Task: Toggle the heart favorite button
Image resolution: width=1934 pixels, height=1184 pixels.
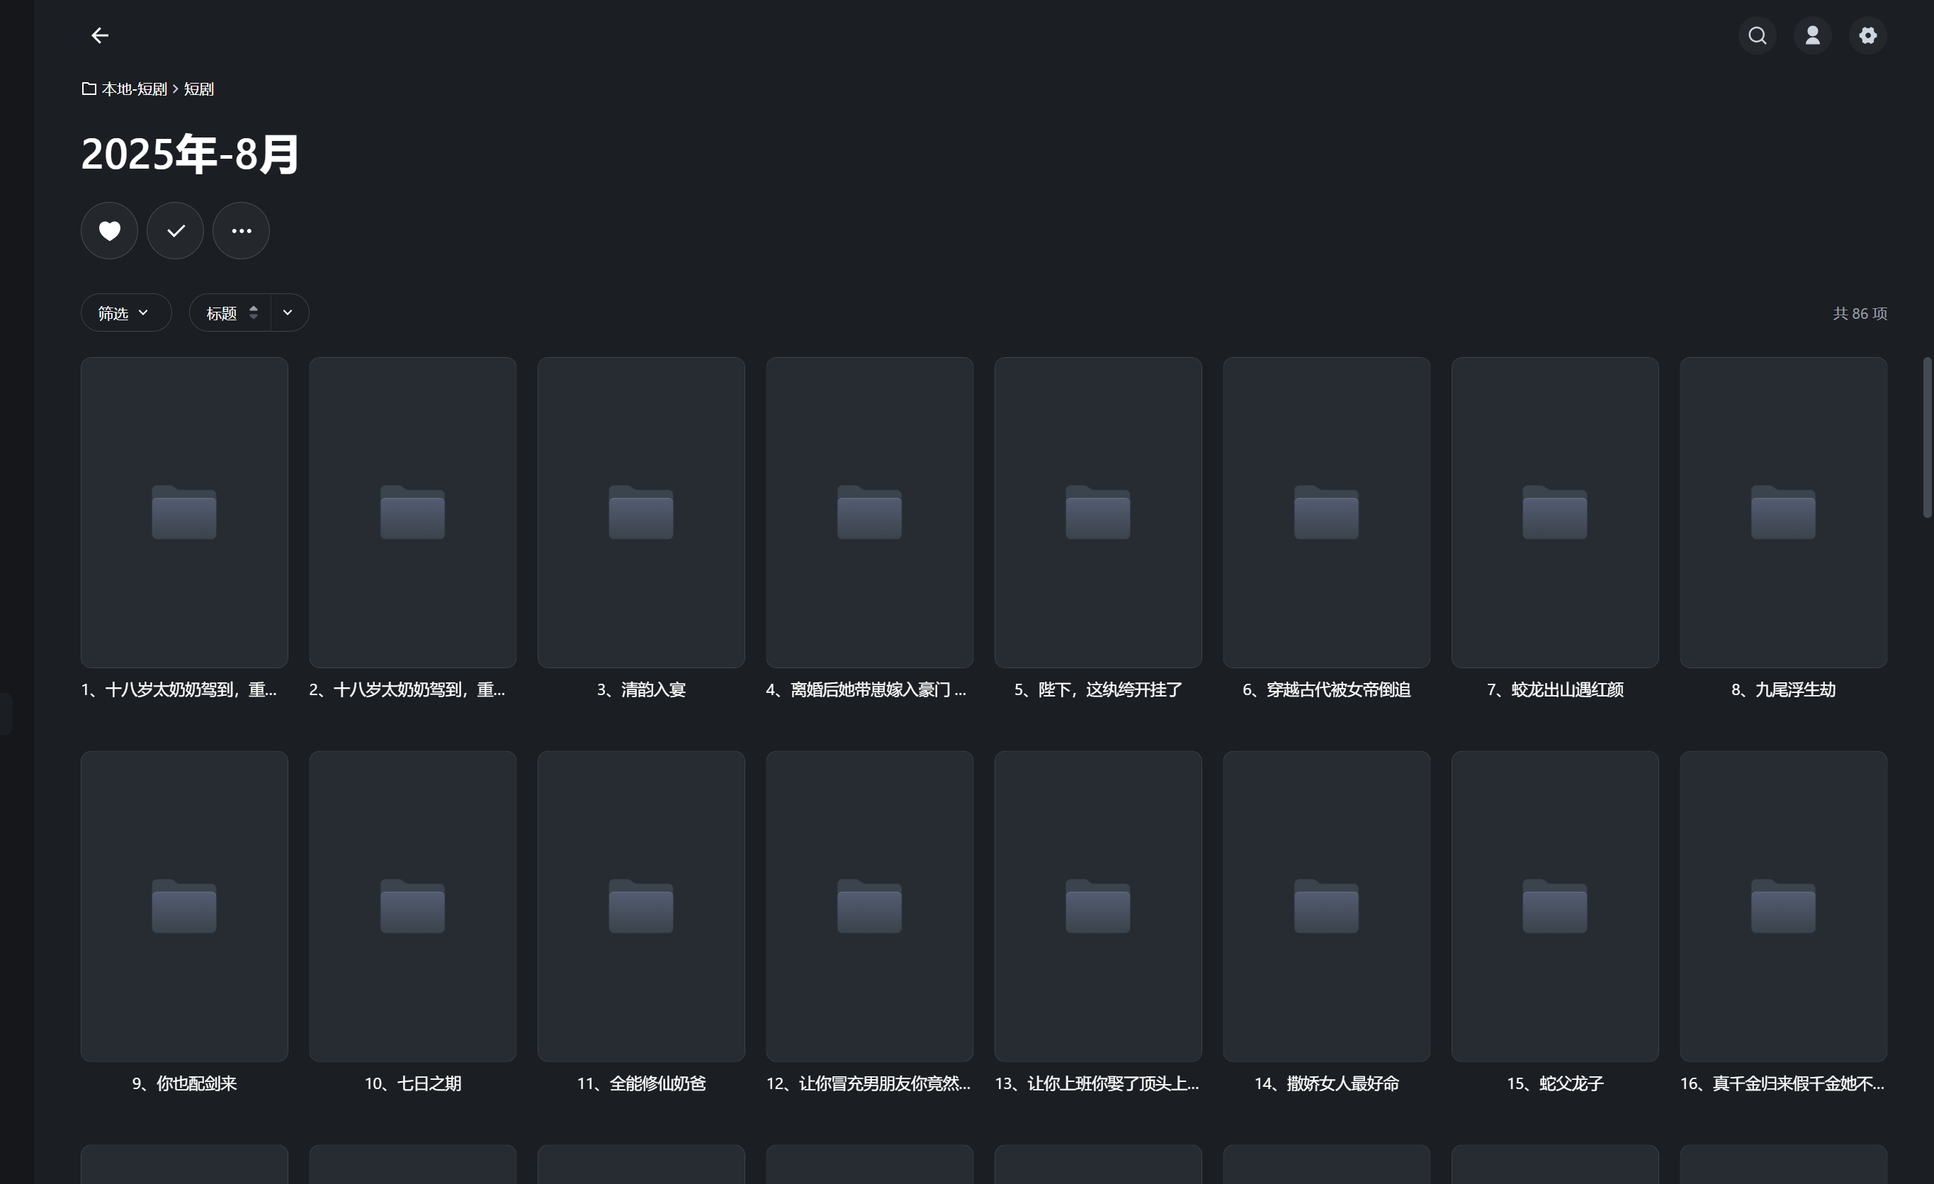Action: (x=109, y=231)
